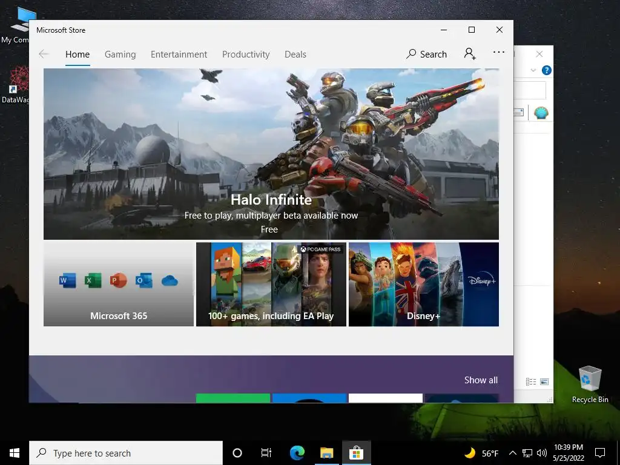The height and width of the screenshot is (465, 620).
Task: Select the My Computer desktop icon
Action: pos(15,25)
